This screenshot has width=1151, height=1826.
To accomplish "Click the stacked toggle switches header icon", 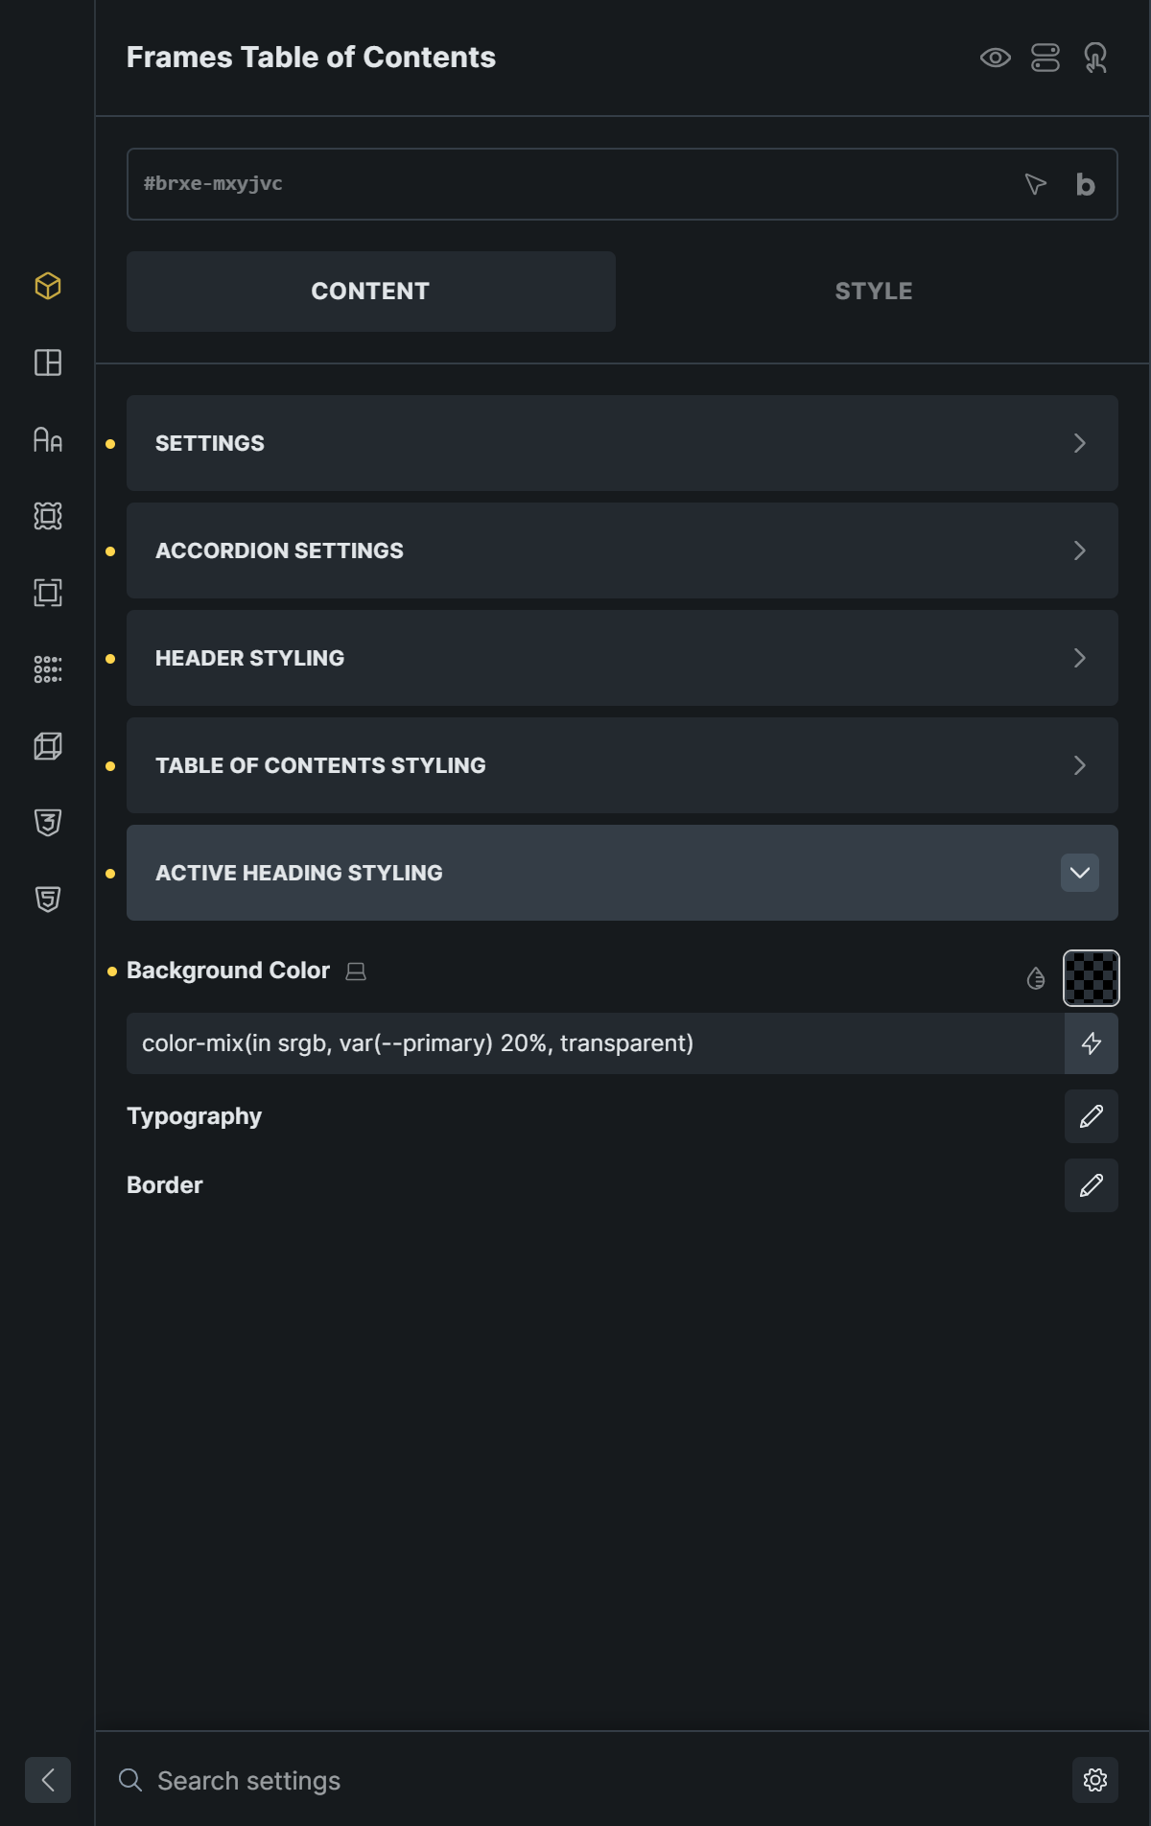I will pyautogui.click(x=1045, y=58).
